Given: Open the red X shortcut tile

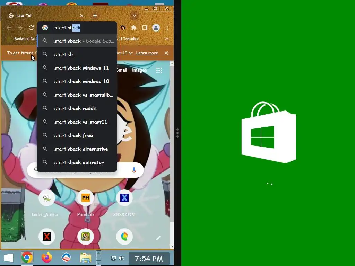Looking at the screenshot, I should tap(47, 237).
